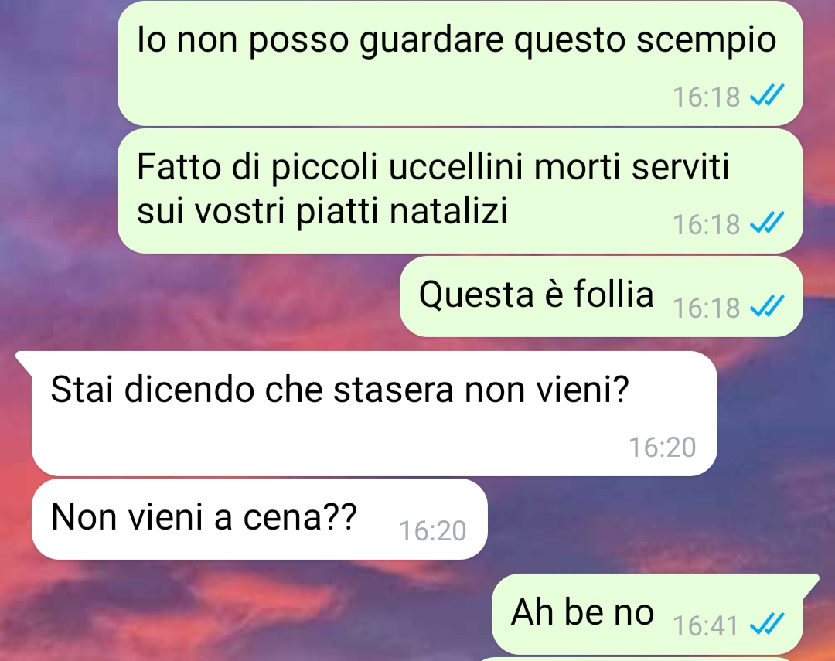Select the 'Non vieni a cena??' bubble

(259, 519)
